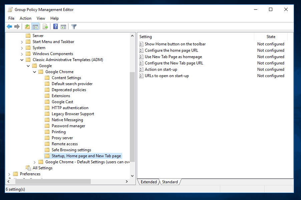301x200 pixels.
Task: Click the State column header
Action: click(271, 37)
